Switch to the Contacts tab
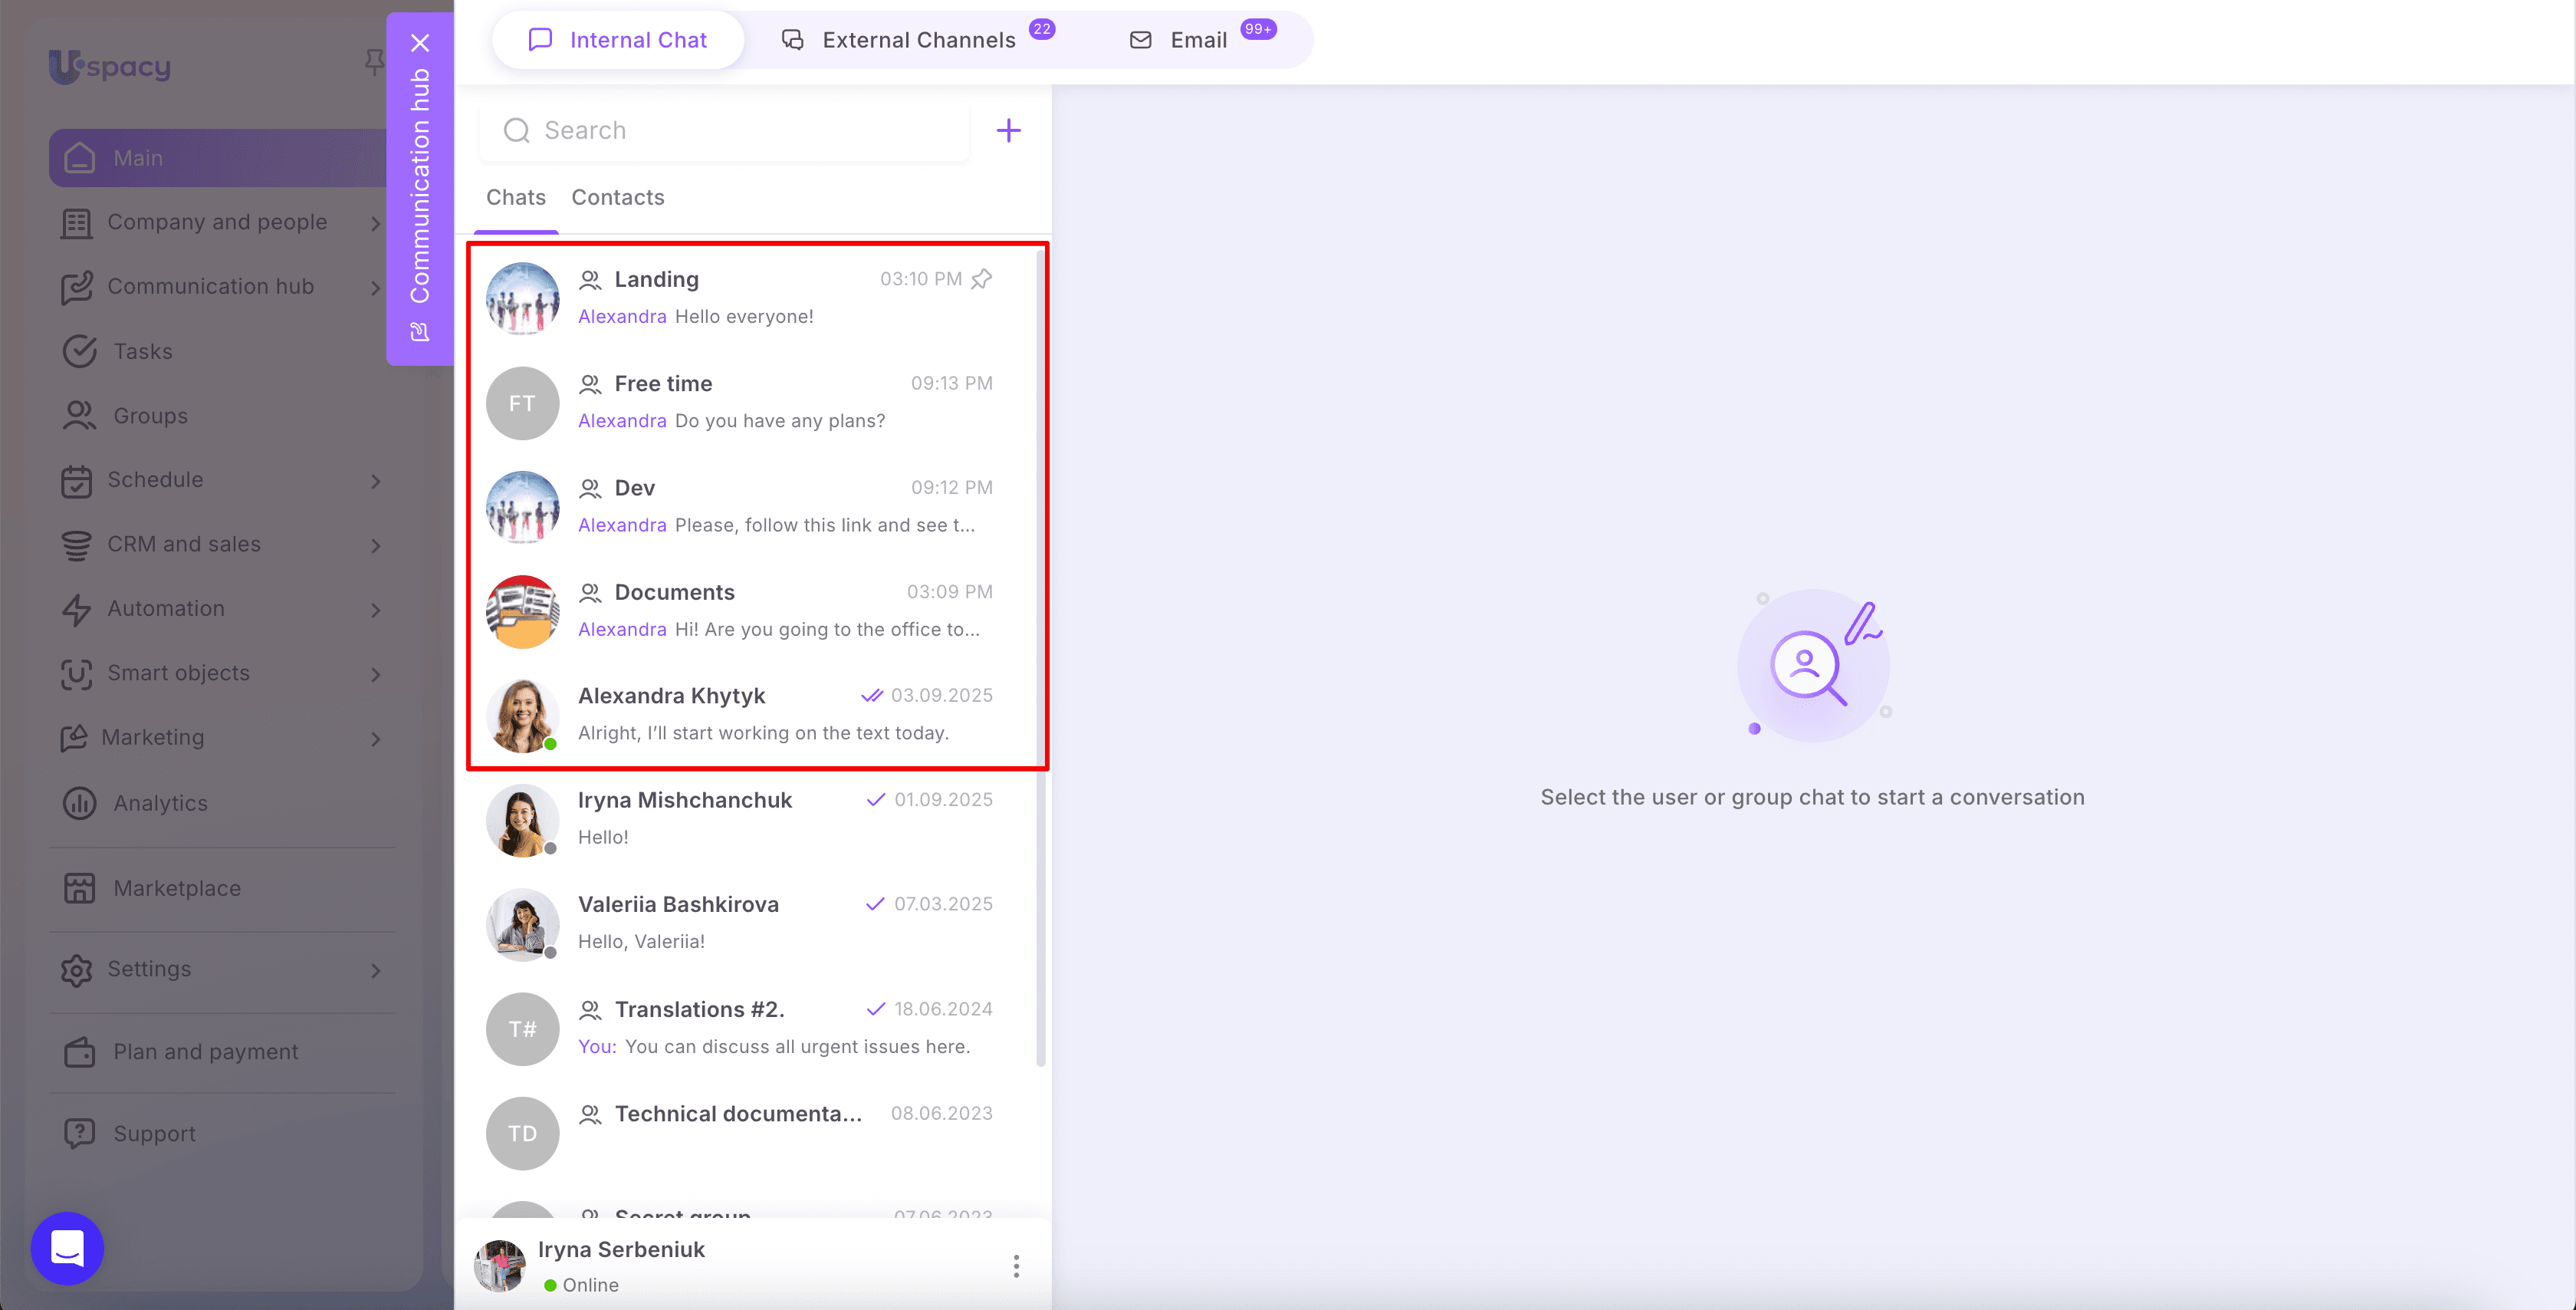The width and height of the screenshot is (2576, 1310). point(617,197)
